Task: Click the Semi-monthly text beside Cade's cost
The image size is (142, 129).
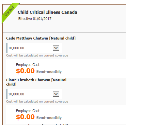Action: pyautogui.click(x=49, y=72)
